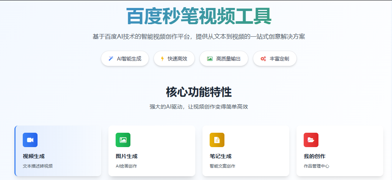Choose the 丰富定制 pill button
Screen dimensions: 392x180
[x=275, y=59]
